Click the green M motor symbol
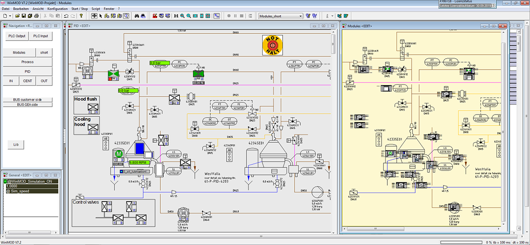This screenshot has height=245, width=530. click(x=118, y=154)
